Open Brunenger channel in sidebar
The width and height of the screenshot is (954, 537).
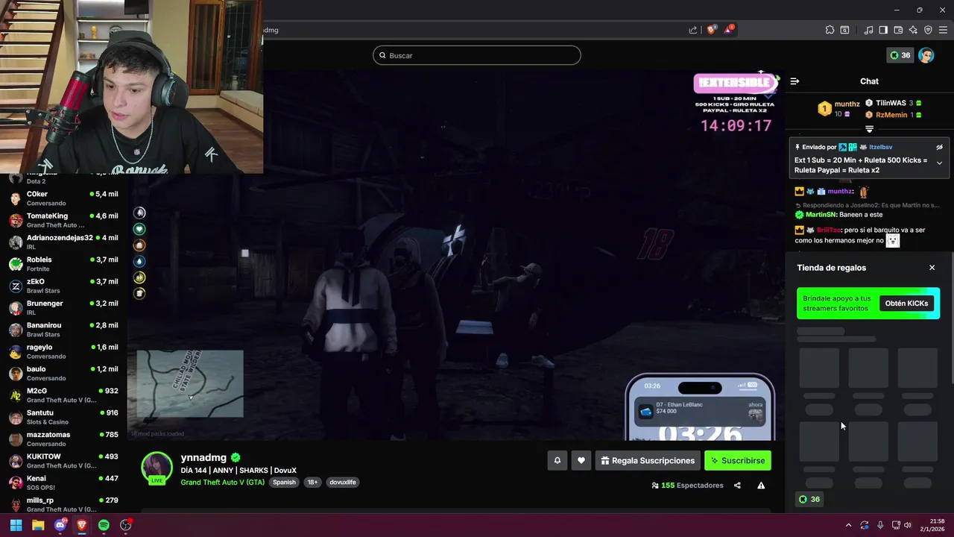click(x=63, y=307)
